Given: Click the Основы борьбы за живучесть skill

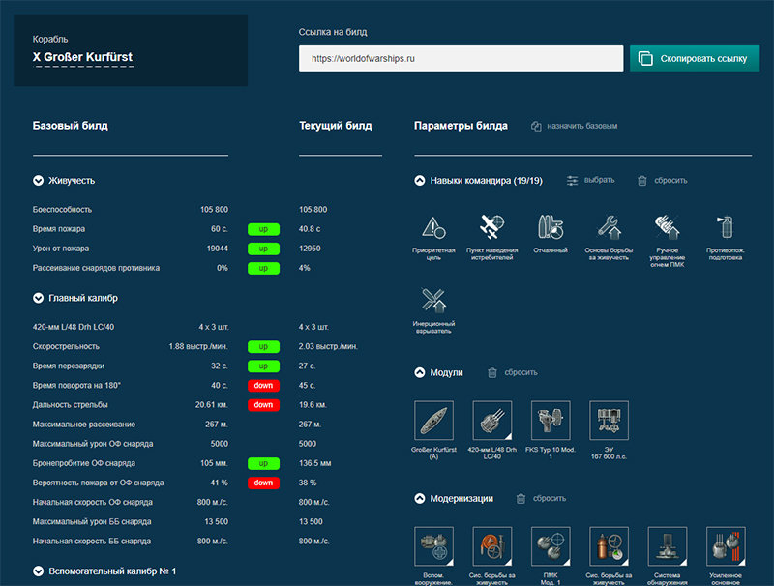Looking at the screenshot, I should [609, 227].
